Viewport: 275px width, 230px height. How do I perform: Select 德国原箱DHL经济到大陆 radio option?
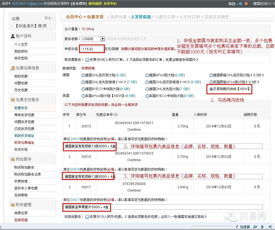(x=211, y=75)
